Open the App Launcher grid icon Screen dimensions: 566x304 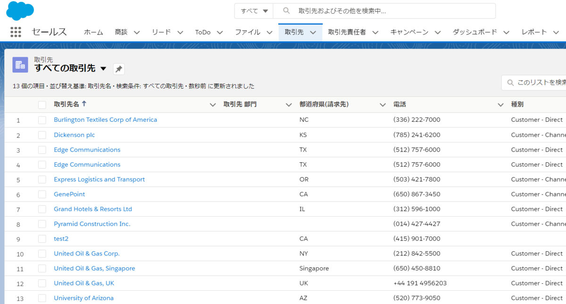click(x=16, y=32)
